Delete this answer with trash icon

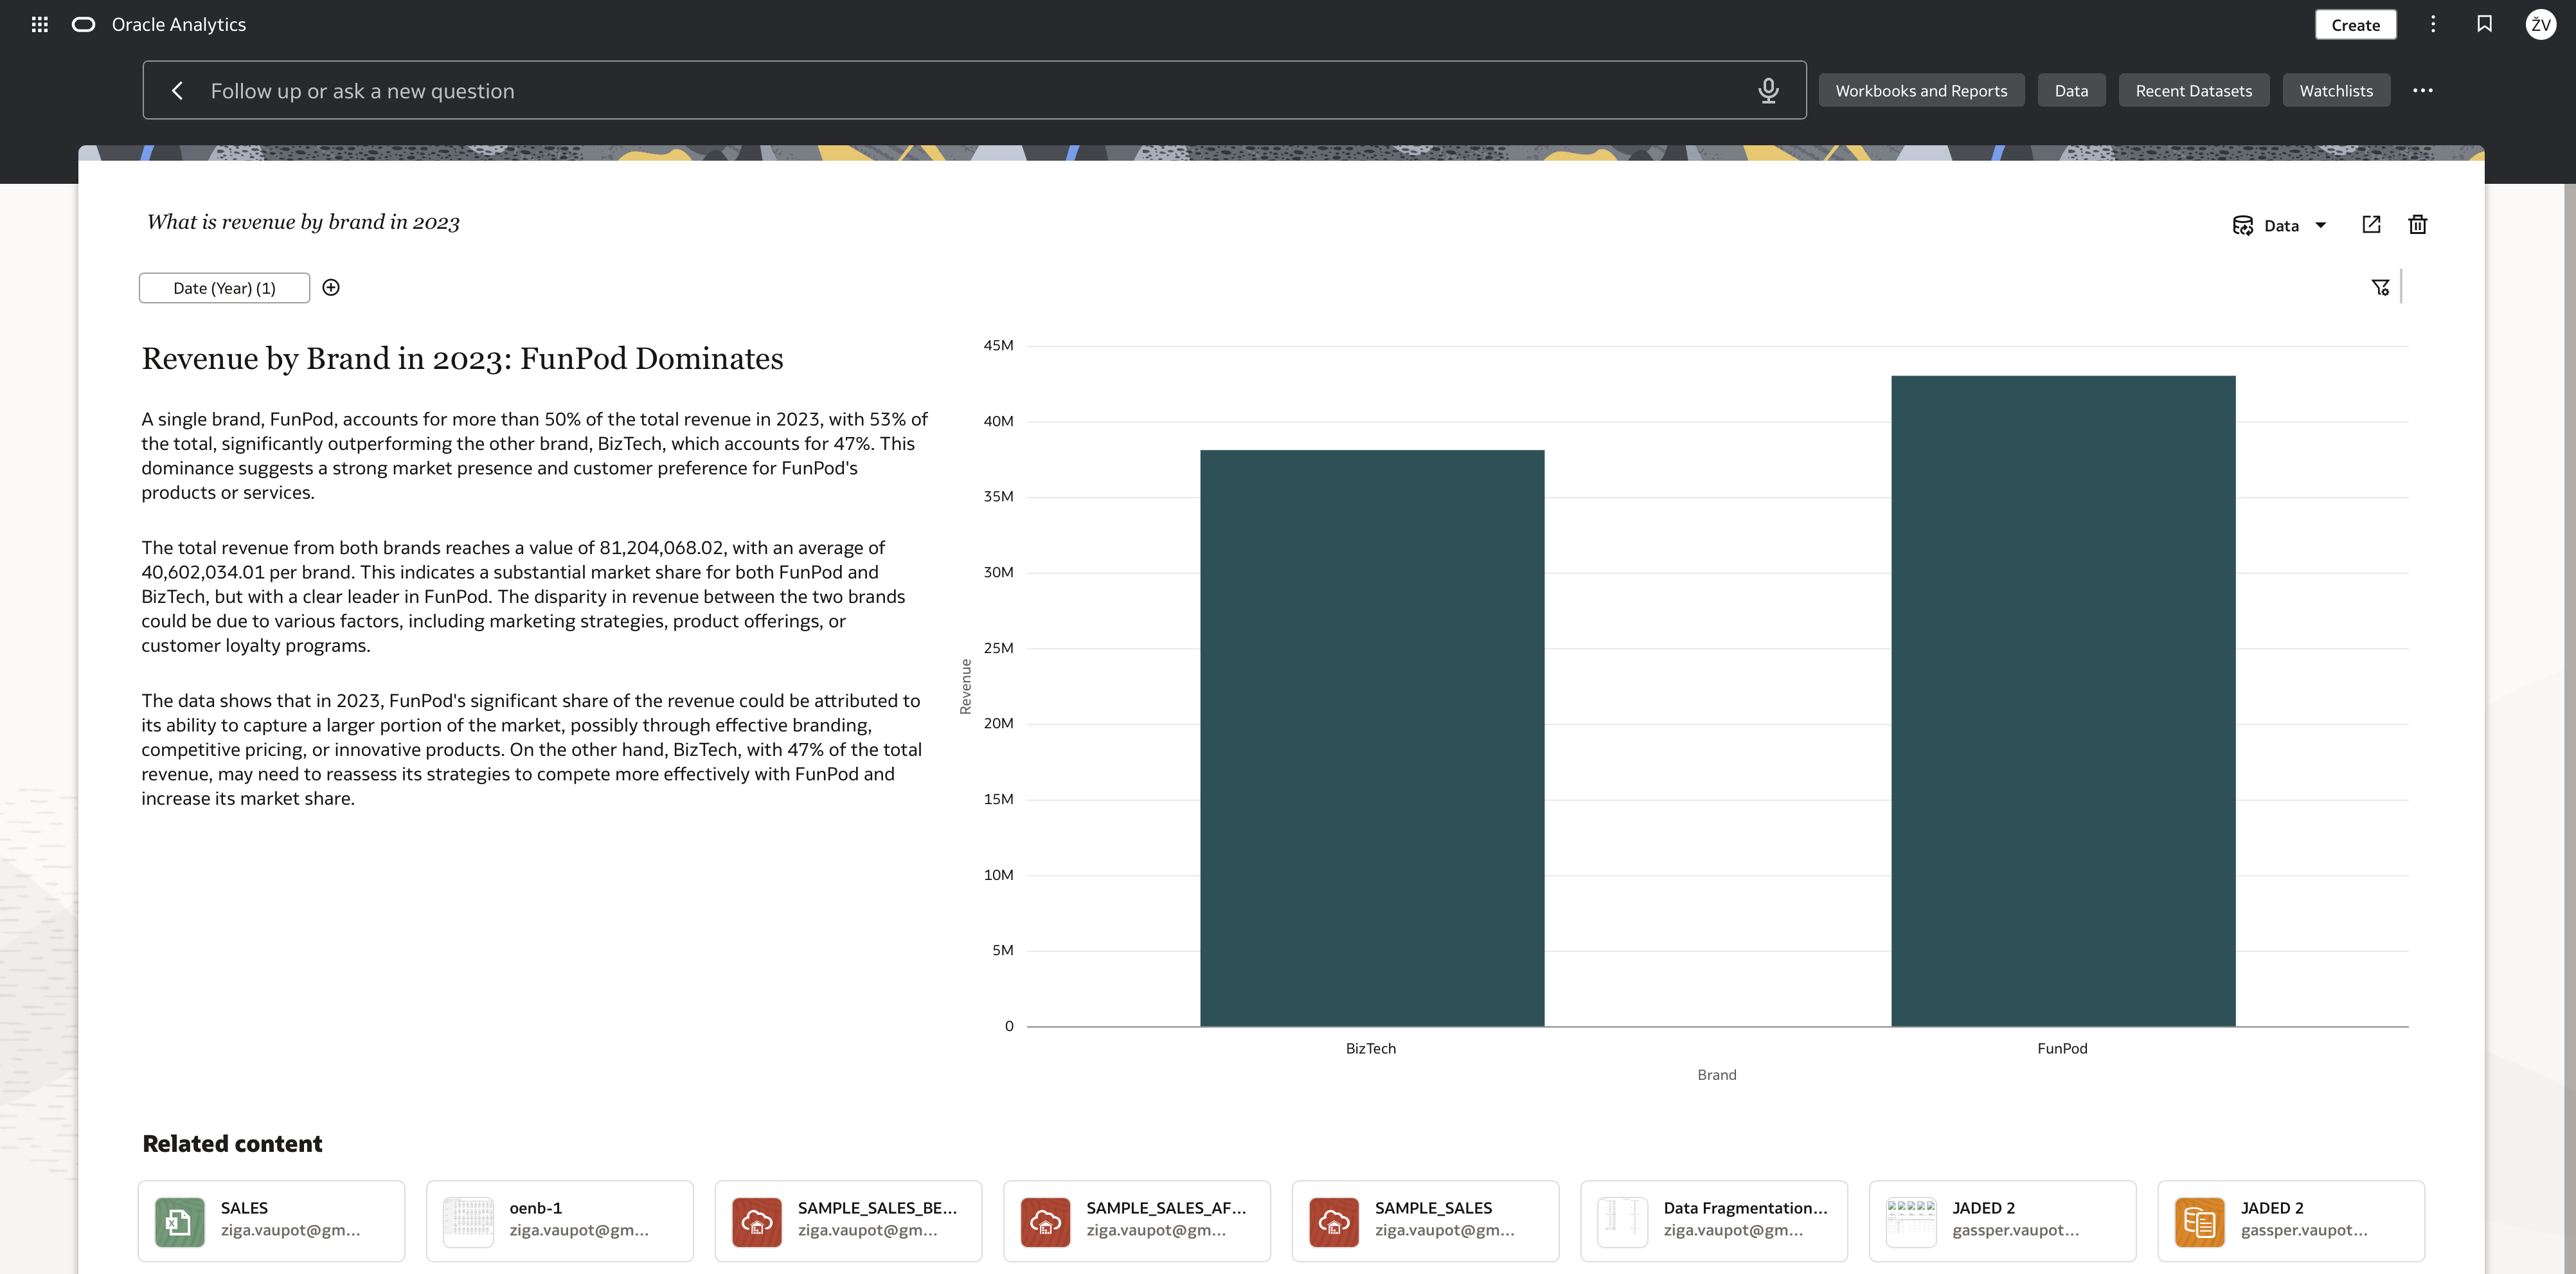2417,225
